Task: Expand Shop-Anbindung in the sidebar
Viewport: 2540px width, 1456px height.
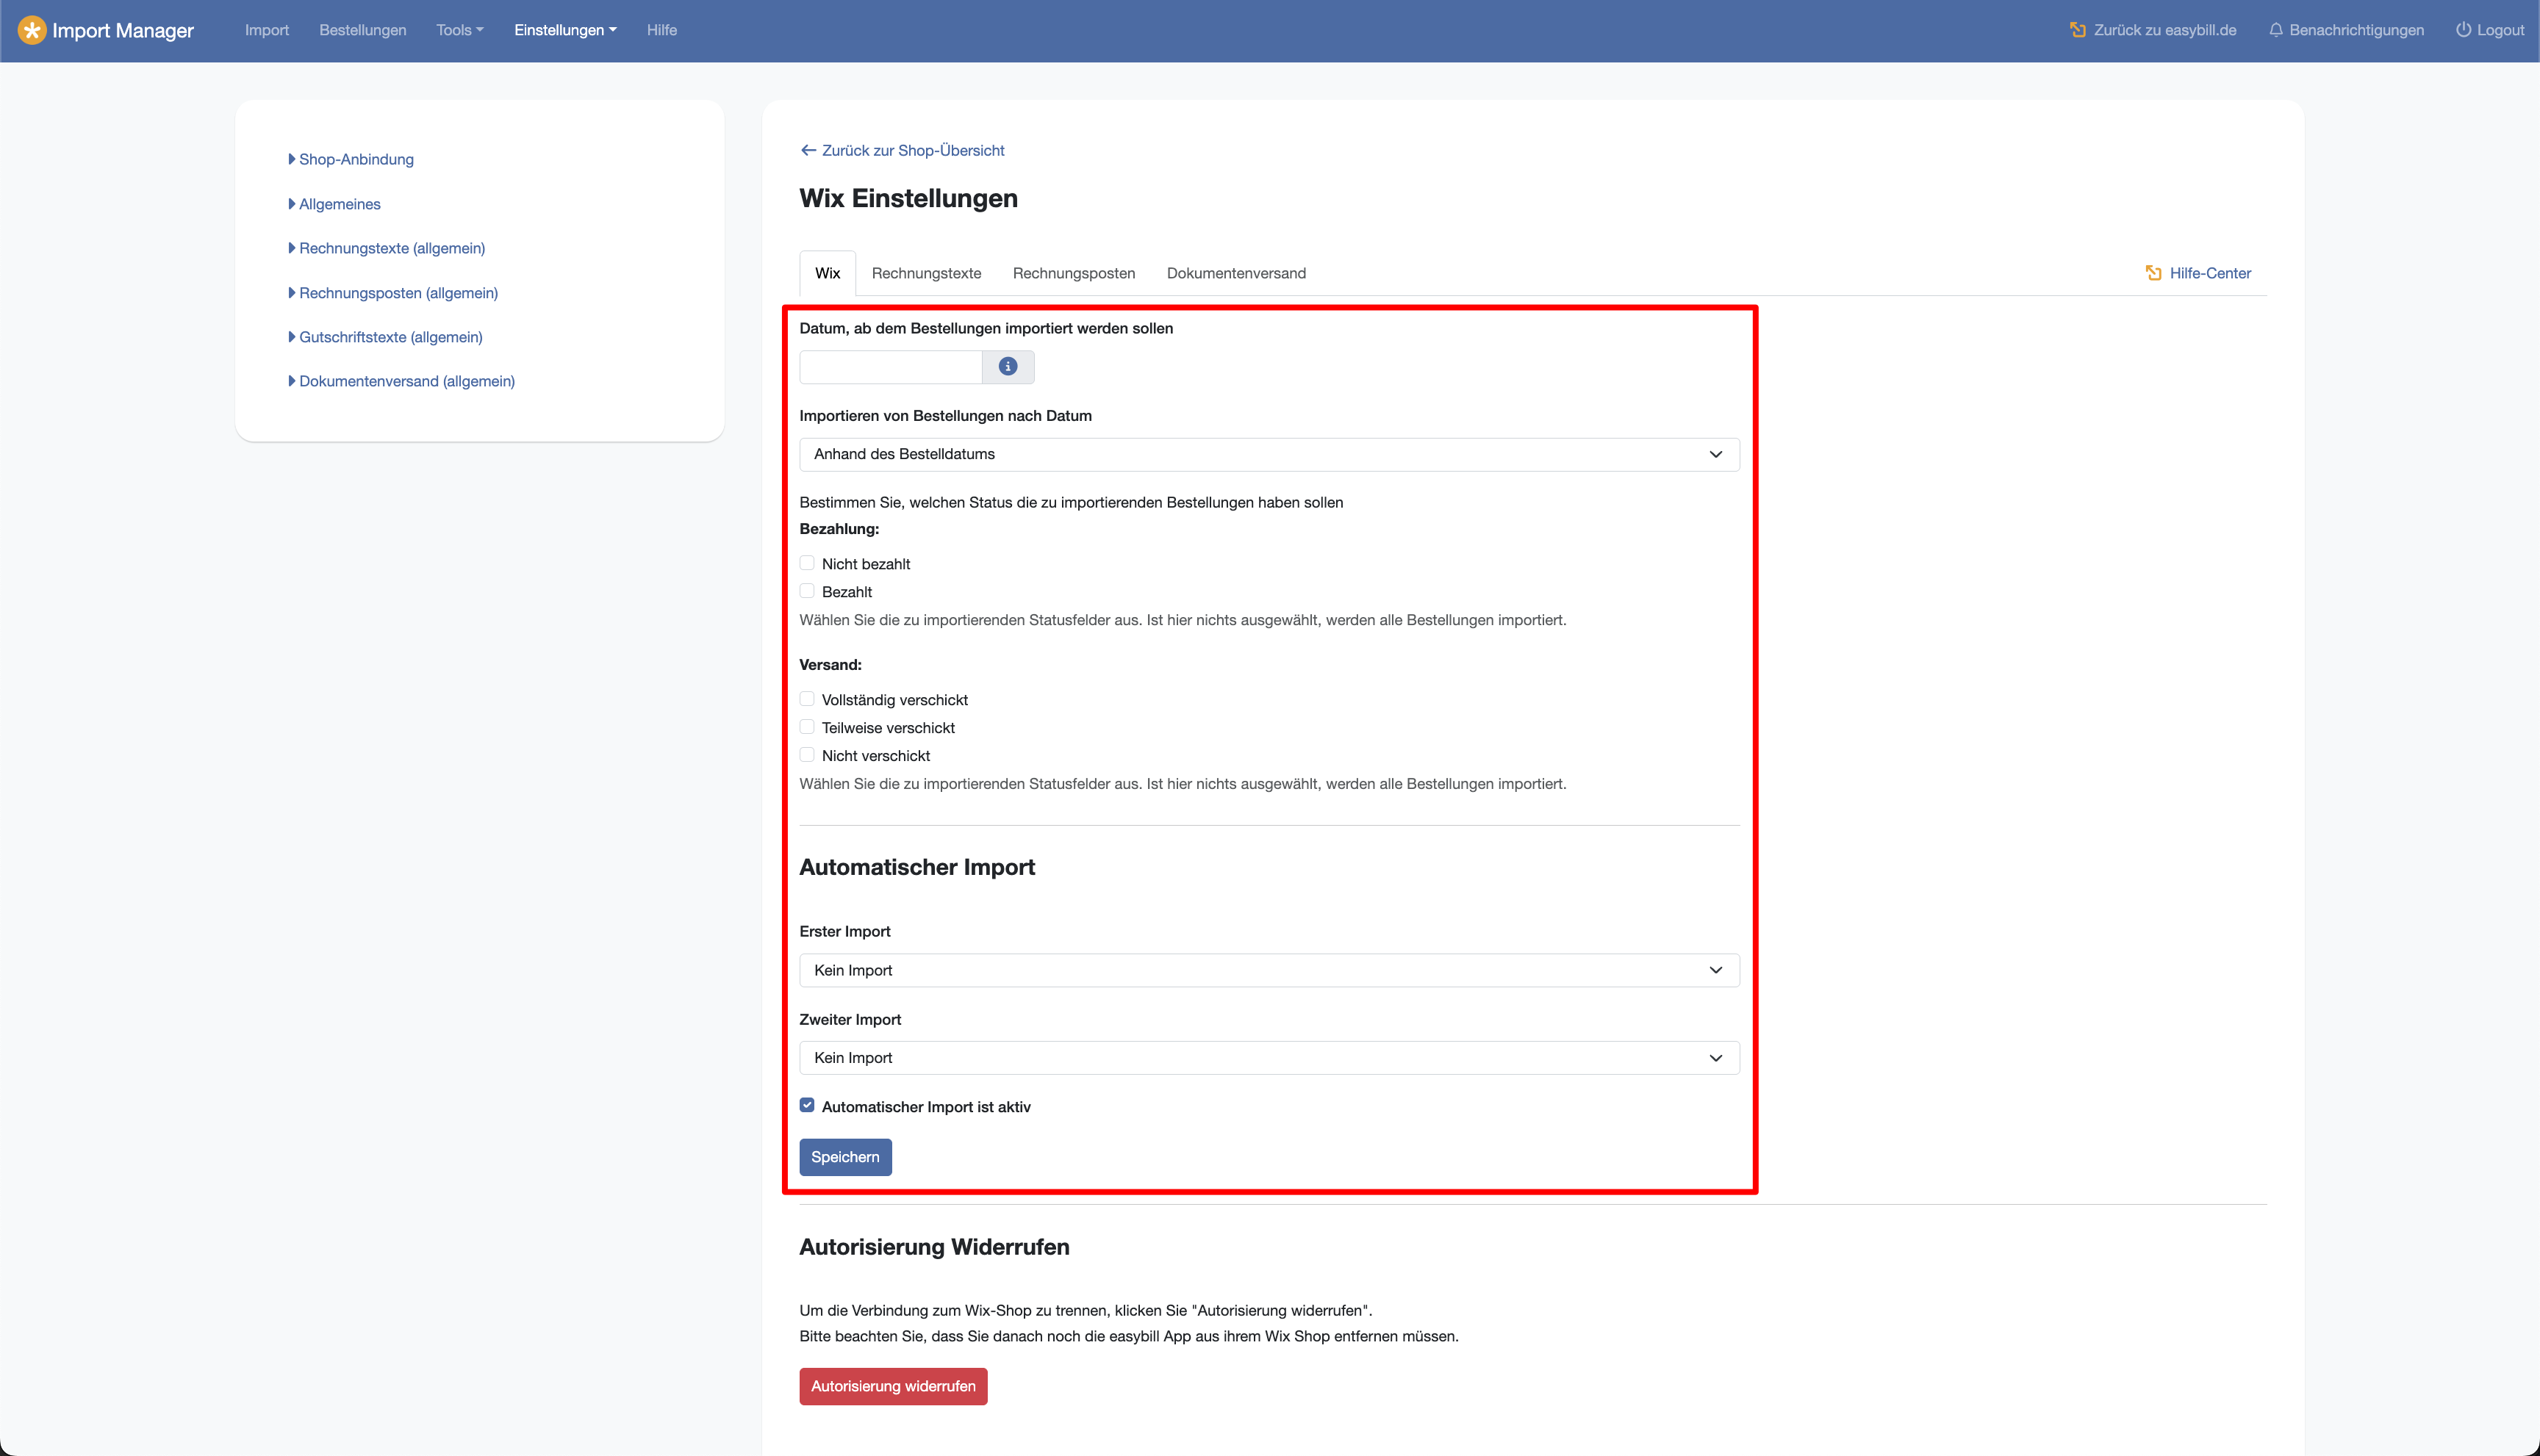Action: pyautogui.click(x=351, y=159)
